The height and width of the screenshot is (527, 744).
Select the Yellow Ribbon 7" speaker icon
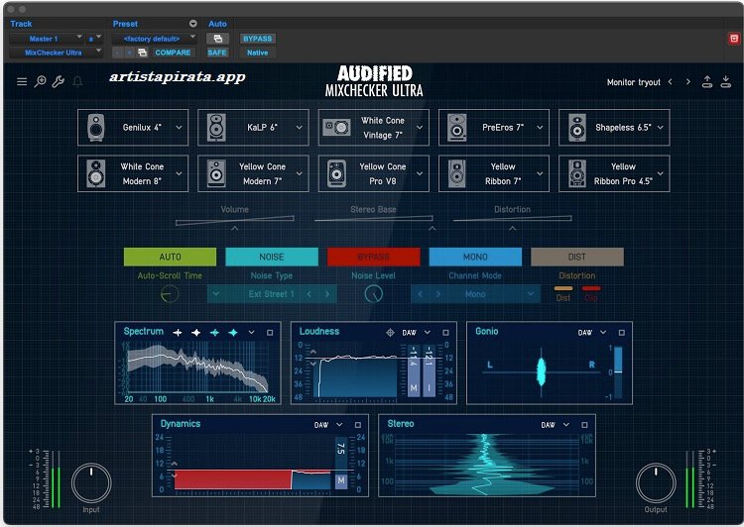pos(457,173)
